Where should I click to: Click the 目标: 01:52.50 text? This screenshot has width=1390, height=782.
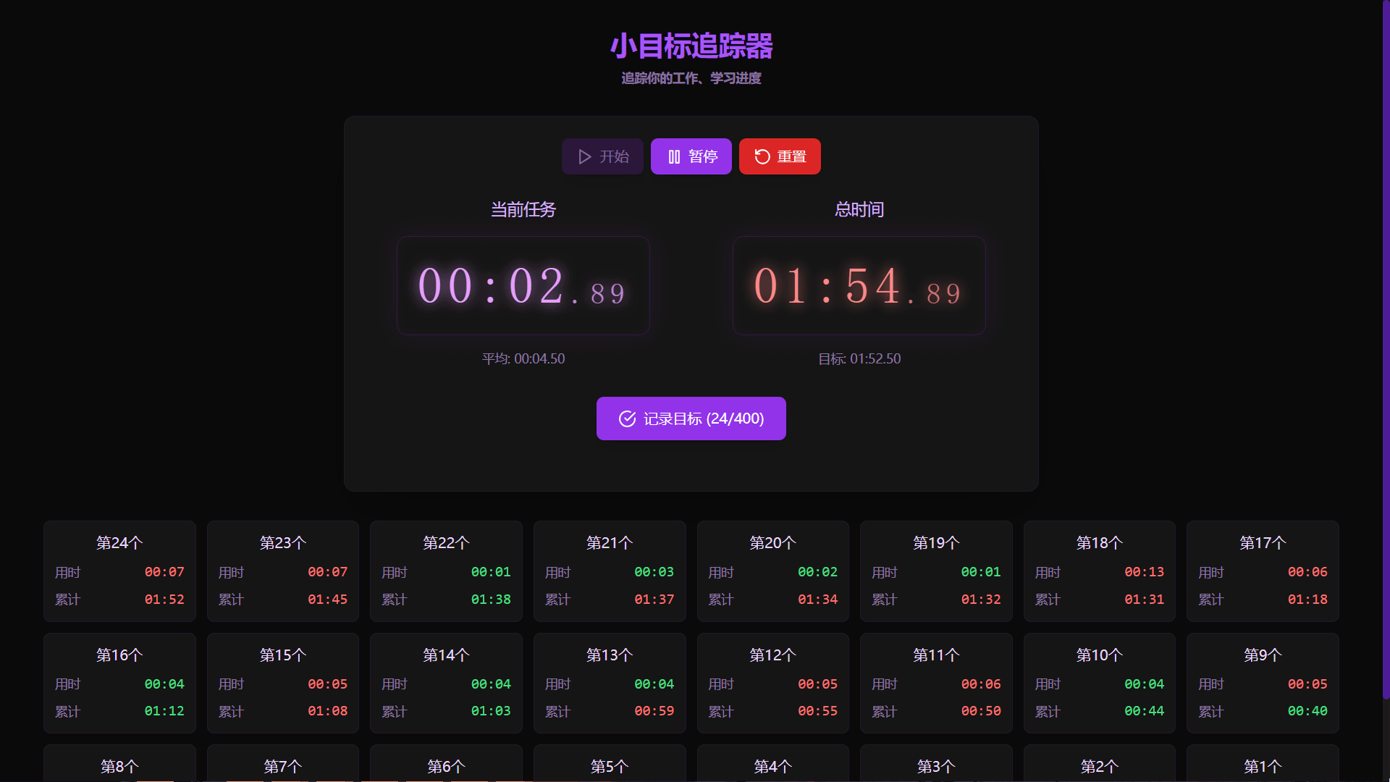click(859, 359)
